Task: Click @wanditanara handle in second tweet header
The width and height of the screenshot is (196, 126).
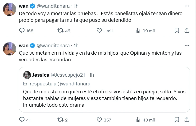Action: click(53, 45)
